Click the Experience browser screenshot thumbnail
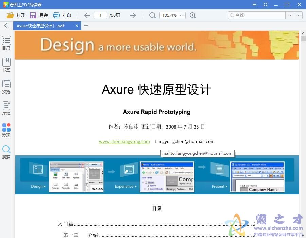This screenshot has width=306, height=238. click(167, 177)
